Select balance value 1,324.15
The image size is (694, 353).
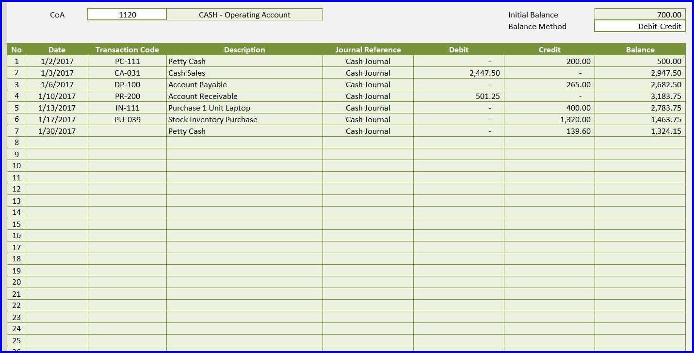click(640, 131)
